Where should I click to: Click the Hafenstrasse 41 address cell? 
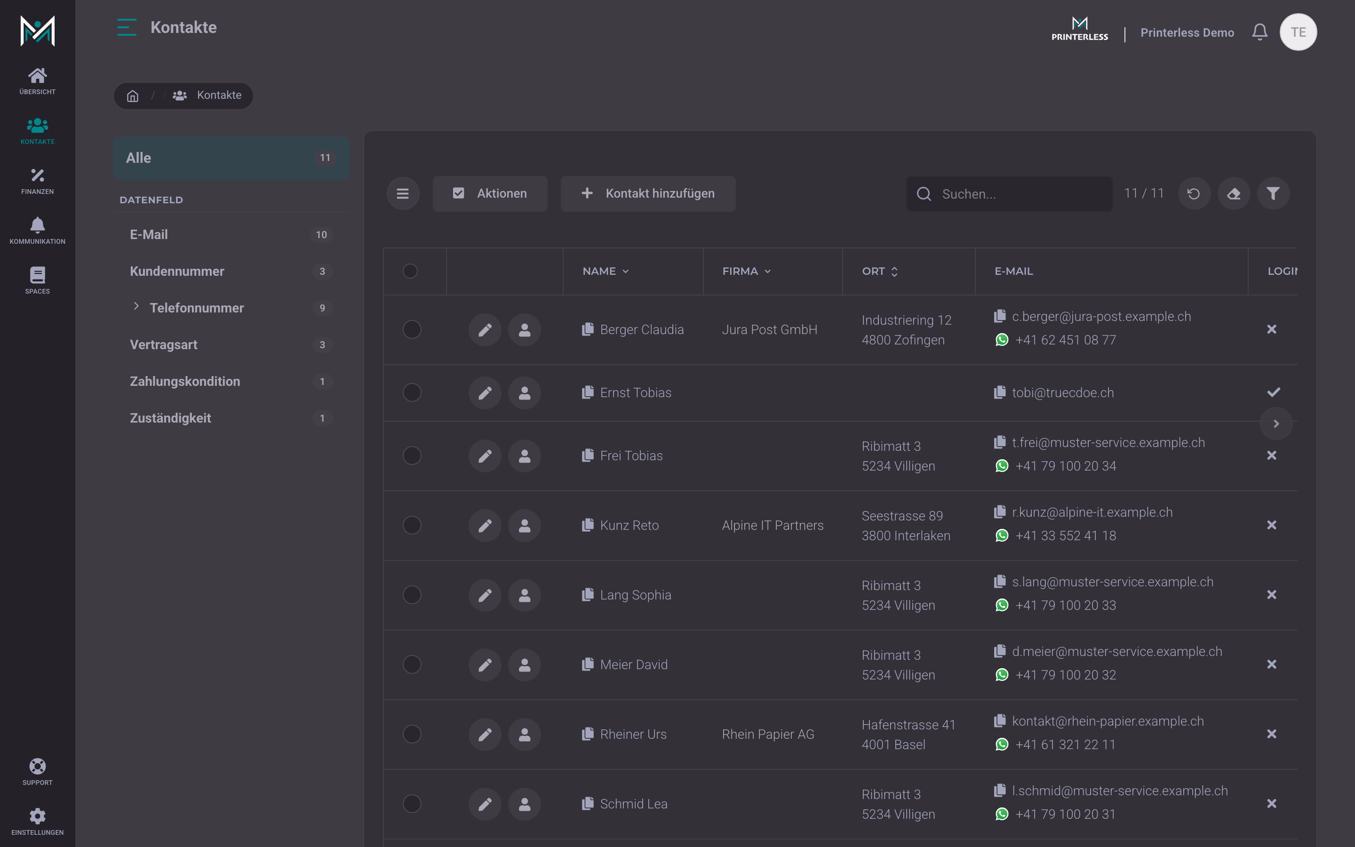click(908, 735)
